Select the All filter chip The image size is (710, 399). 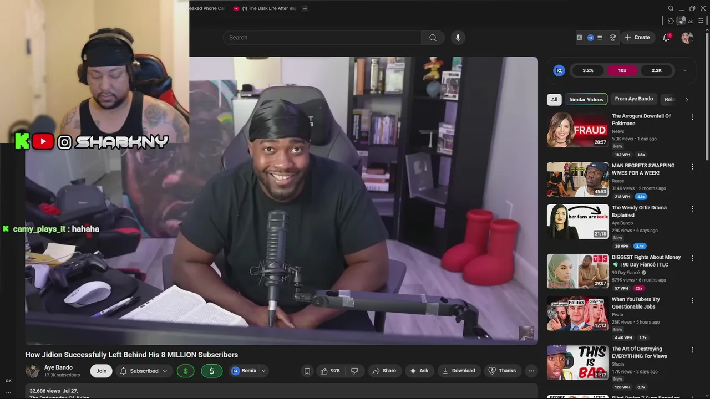(x=554, y=99)
